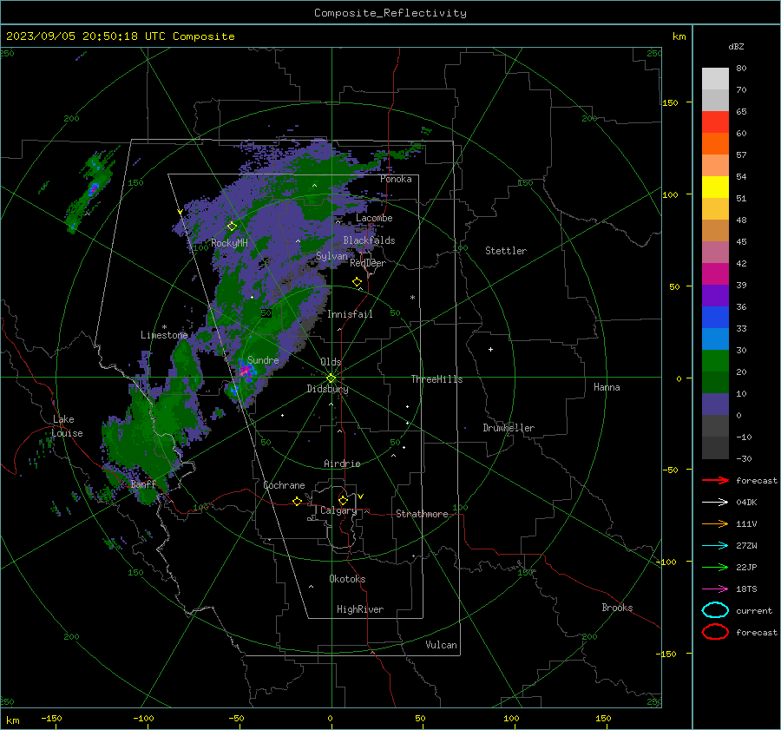This screenshot has height=730, width=781.
Task: Click the dBZ legend heading
Action: pyautogui.click(x=736, y=47)
